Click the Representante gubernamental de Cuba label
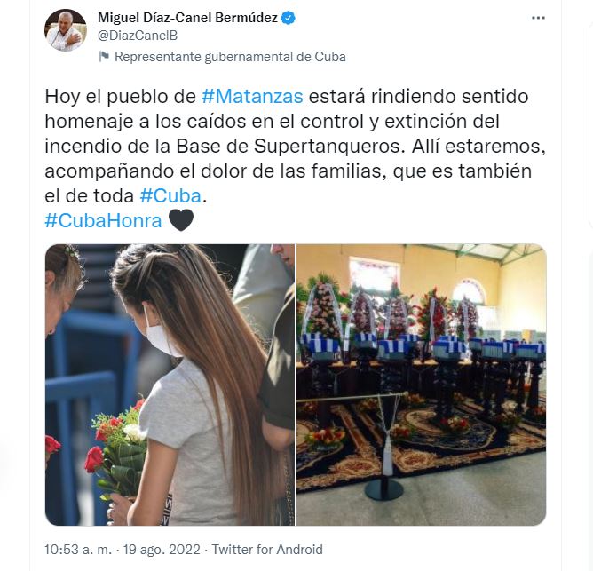Viewport: 593px width, 571px height. click(230, 57)
